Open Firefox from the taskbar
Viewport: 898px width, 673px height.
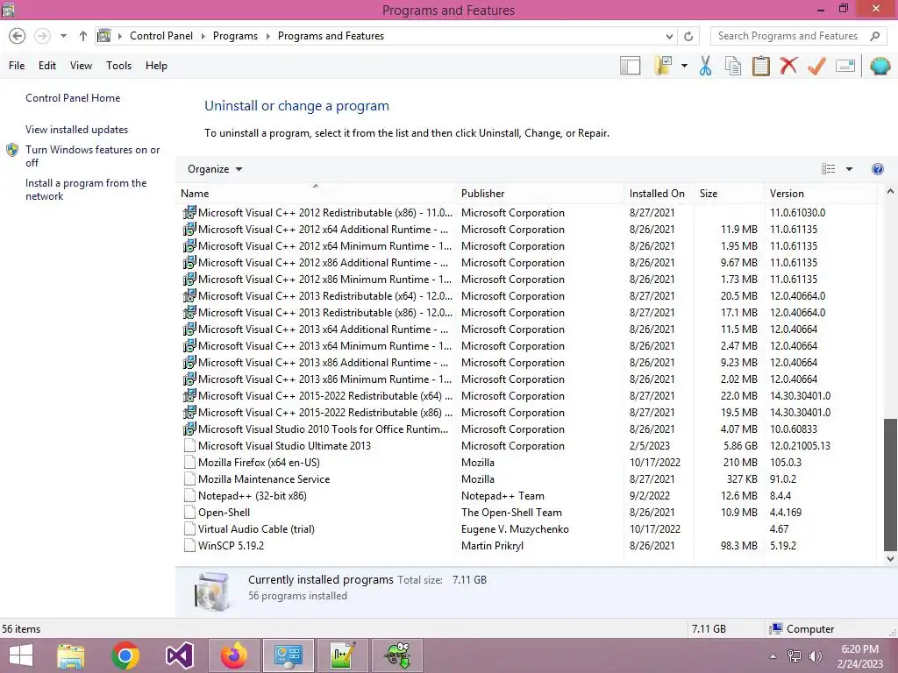tap(233, 655)
